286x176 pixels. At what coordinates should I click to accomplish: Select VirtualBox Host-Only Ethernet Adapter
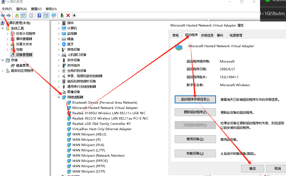tap(102, 129)
